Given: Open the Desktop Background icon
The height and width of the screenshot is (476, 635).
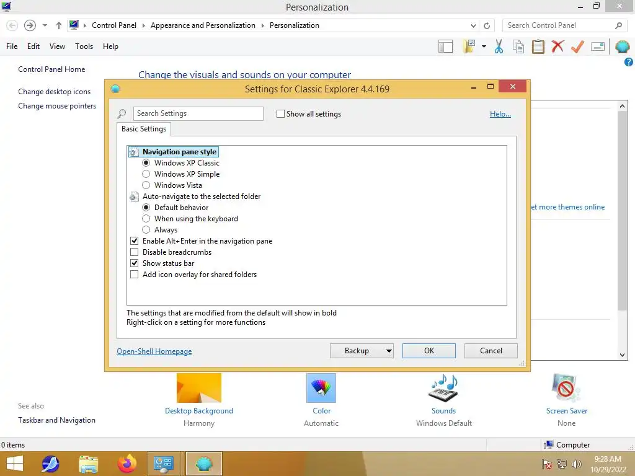Looking at the screenshot, I should (199, 388).
